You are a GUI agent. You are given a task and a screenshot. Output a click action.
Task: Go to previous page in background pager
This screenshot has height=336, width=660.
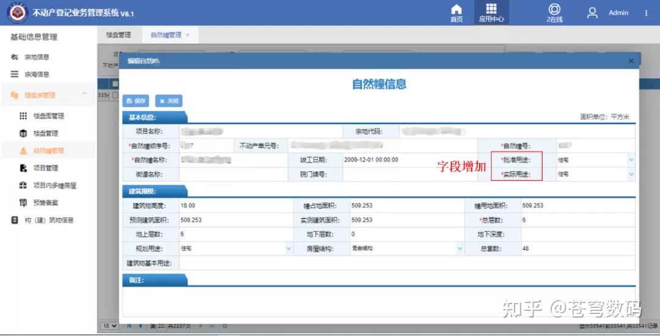coord(140,326)
